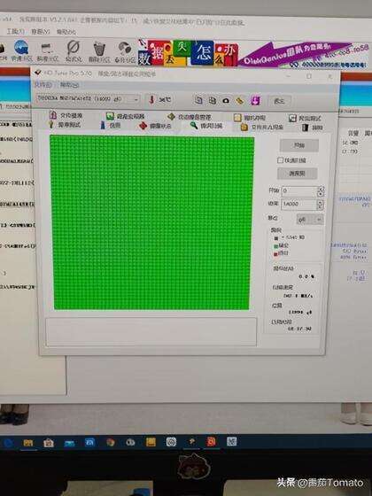The height and width of the screenshot is (496, 372).
Task: Click the Start scan button
Action: click(299, 145)
